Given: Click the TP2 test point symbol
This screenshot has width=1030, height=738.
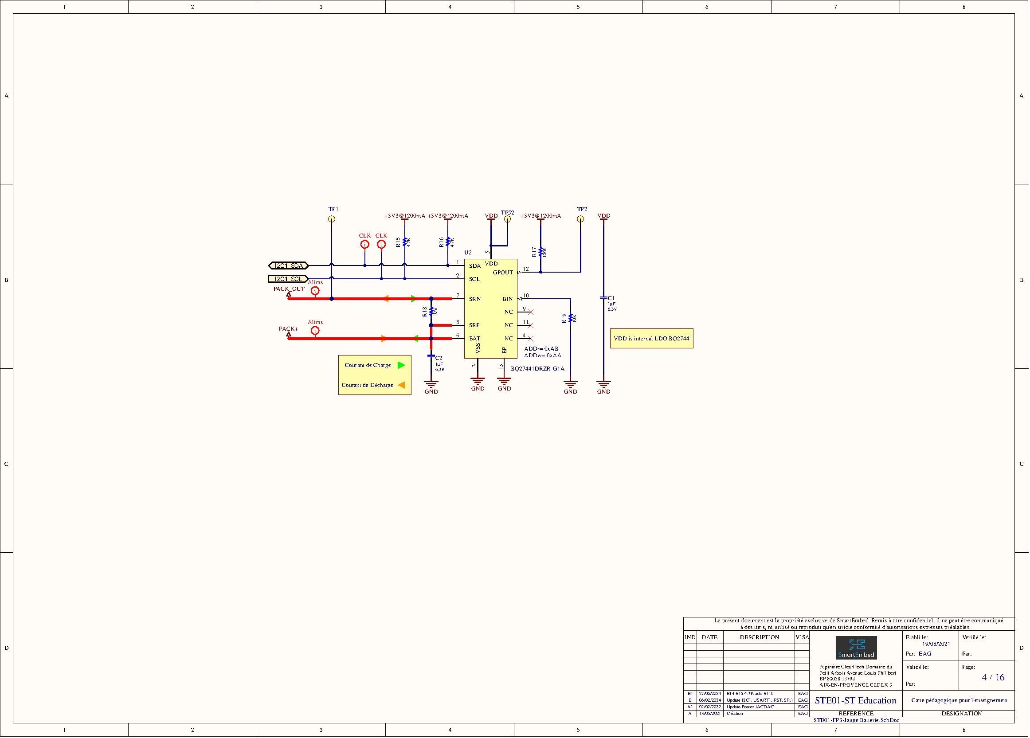Looking at the screenshot, I should pyautogui.click(x=580, y=219).
